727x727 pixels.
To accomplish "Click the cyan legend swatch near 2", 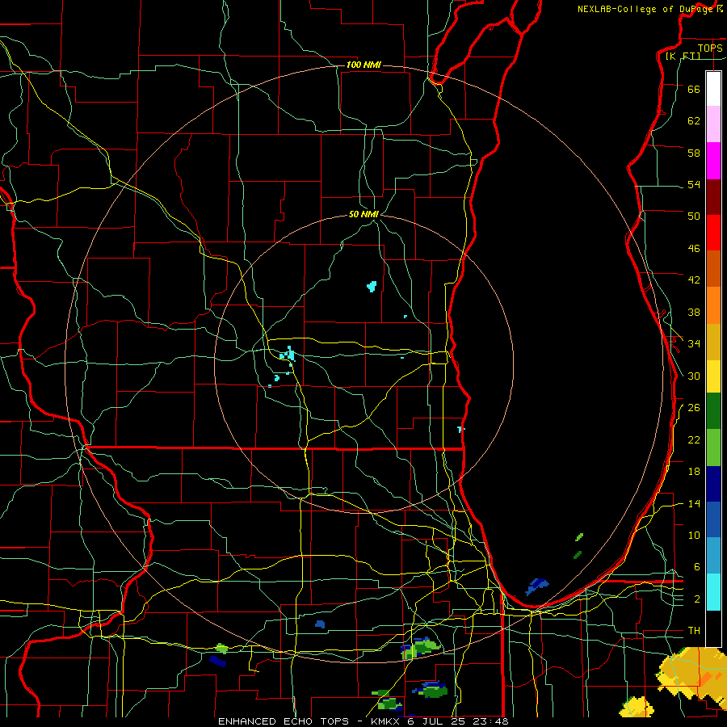I will tap(713, 592).
